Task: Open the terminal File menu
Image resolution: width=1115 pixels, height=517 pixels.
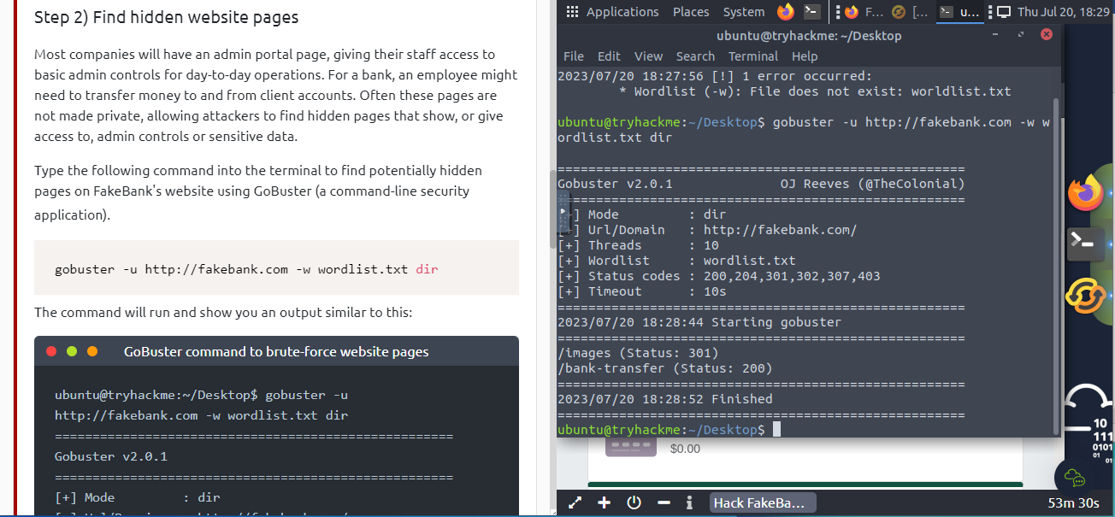Action: click(x=574, y=56)
